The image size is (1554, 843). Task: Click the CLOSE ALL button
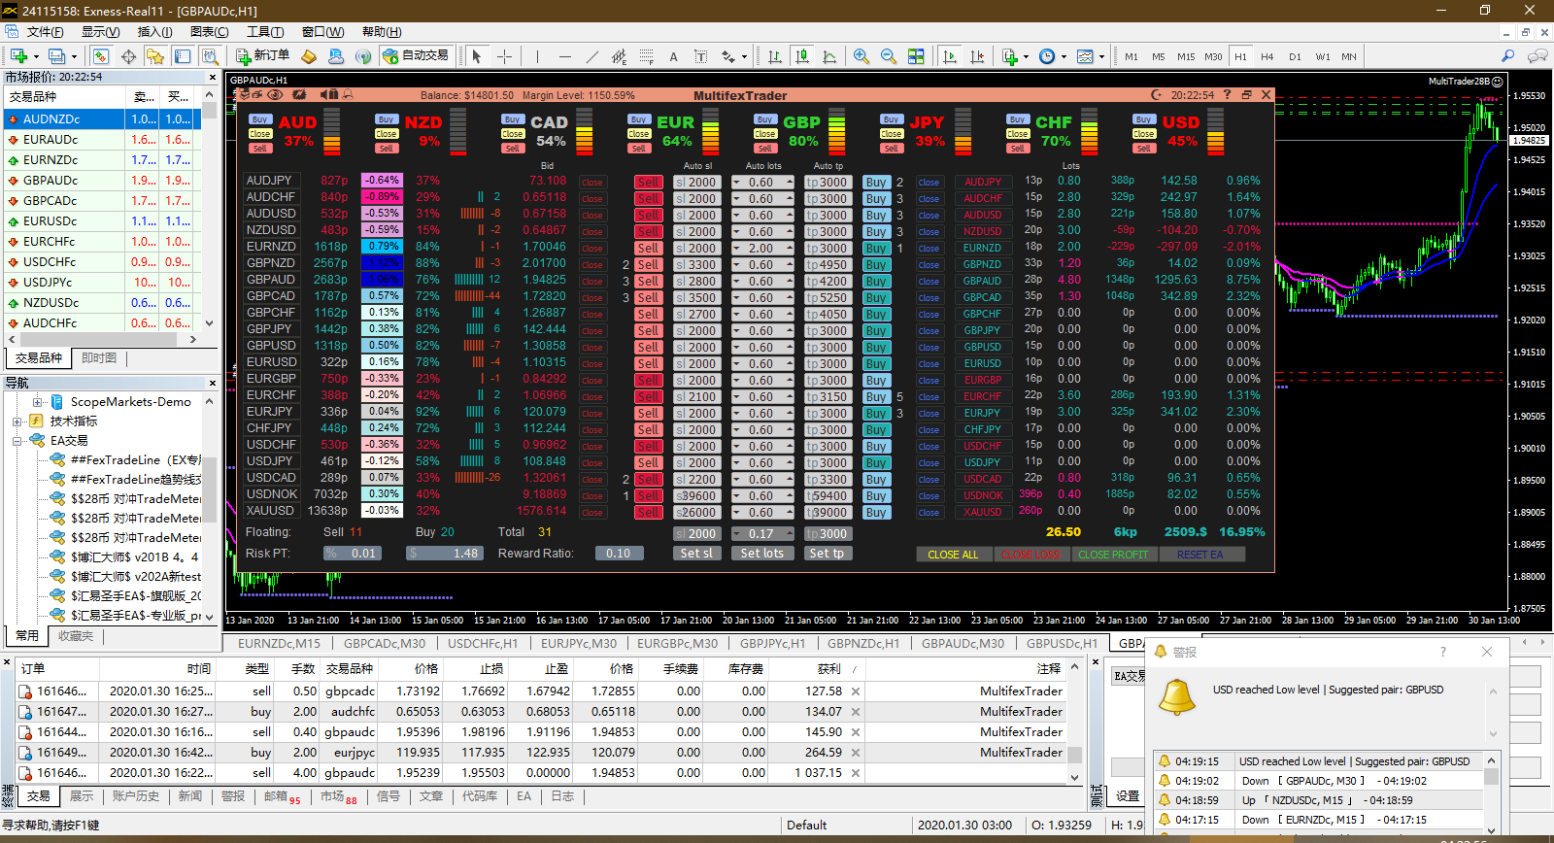coord(953,555)
